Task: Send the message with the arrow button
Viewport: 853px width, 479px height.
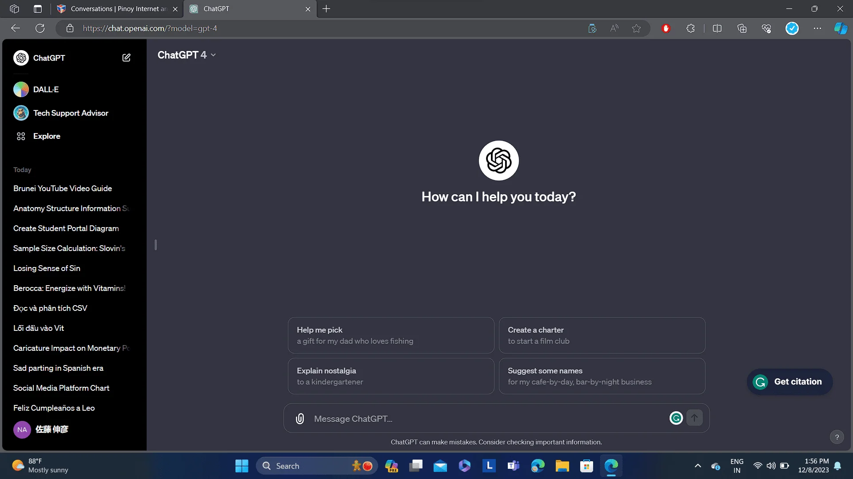Action: (x=694, y=418)
